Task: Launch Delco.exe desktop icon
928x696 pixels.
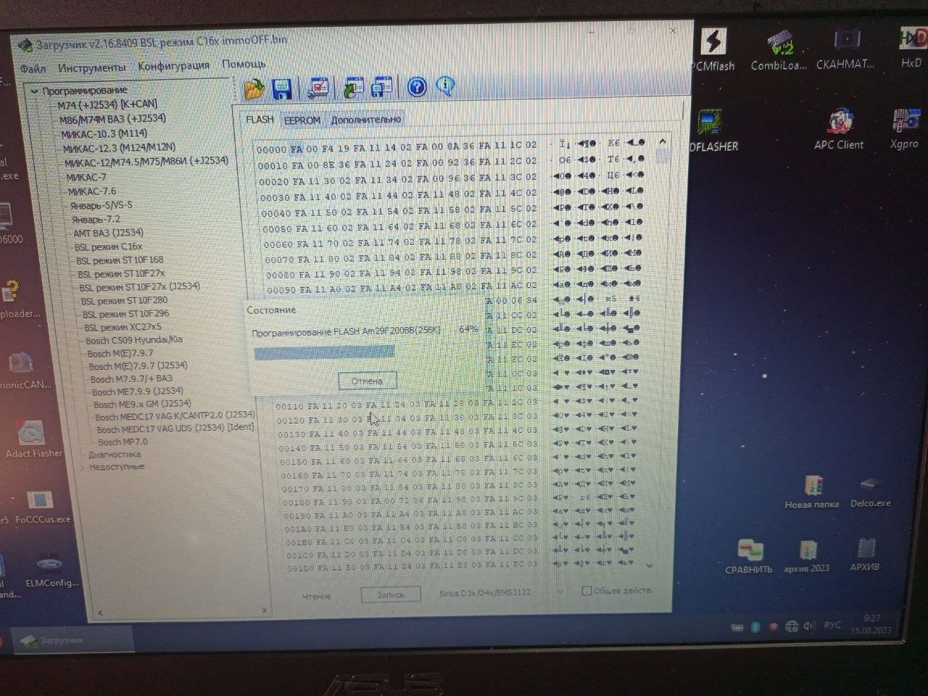Action: coord(870,492)
